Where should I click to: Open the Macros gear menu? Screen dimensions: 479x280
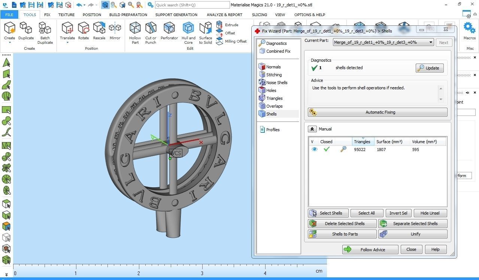coord(469,31)
